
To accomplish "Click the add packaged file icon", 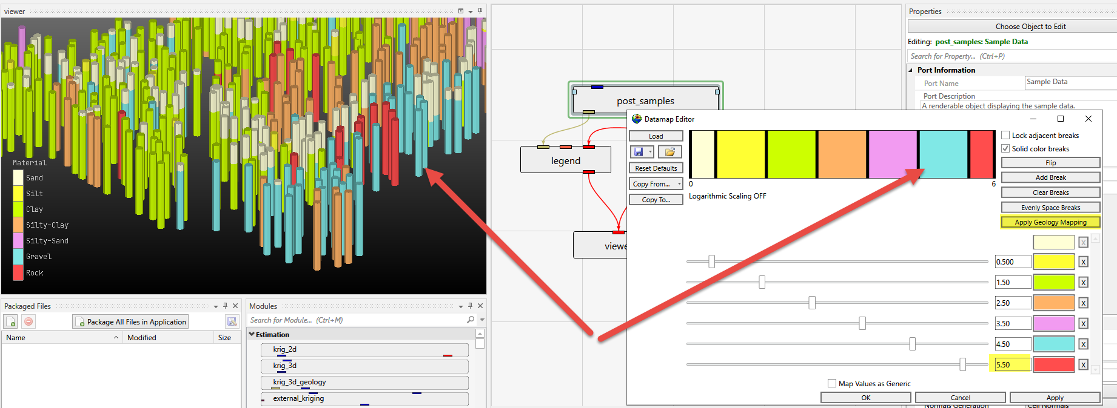I will 11,321.
